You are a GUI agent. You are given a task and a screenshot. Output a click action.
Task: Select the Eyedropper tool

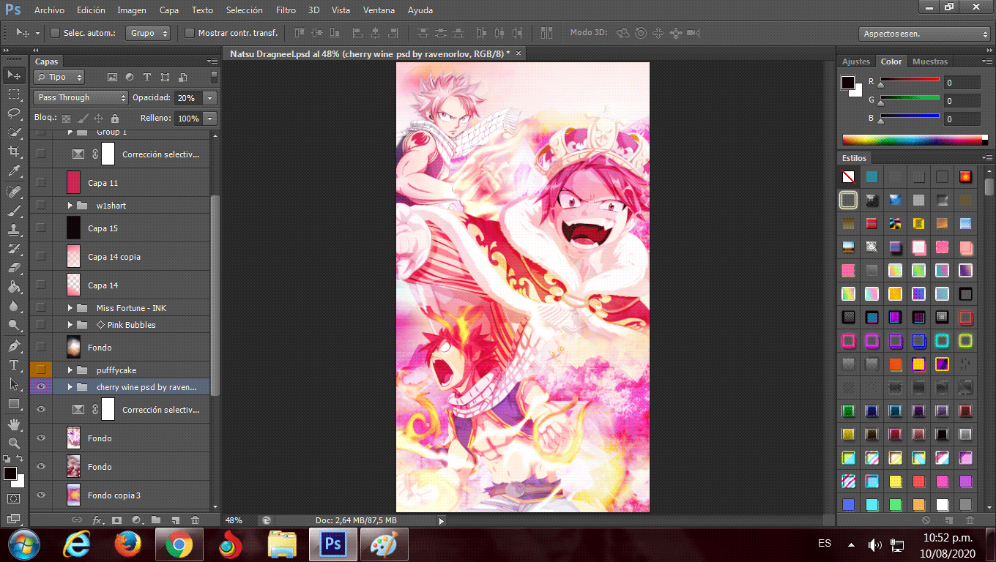[x=14, y=171]
